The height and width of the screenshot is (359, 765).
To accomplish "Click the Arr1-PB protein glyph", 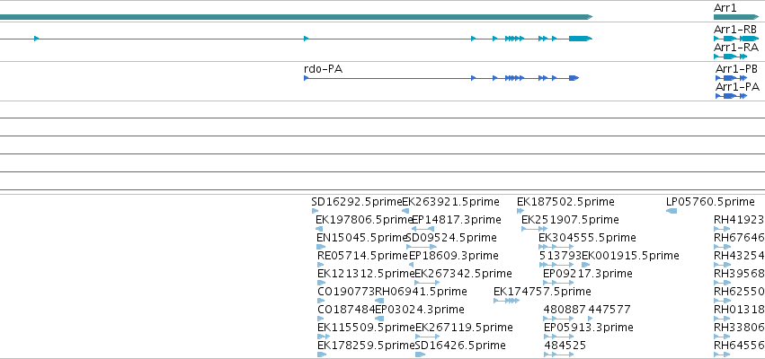I will pos(732,78).
